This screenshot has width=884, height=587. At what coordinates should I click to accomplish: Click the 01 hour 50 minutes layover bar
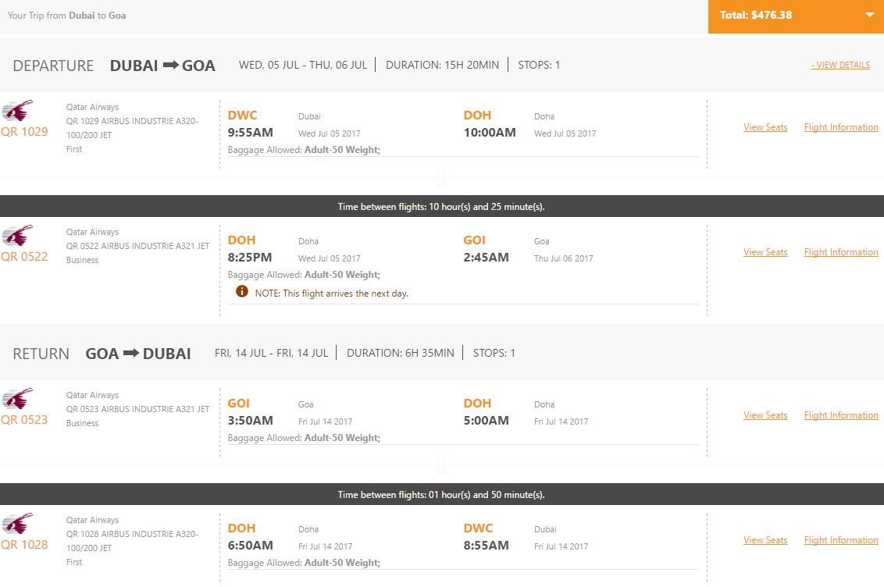tap(442, 494)
